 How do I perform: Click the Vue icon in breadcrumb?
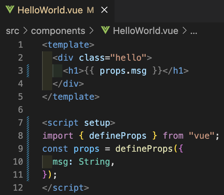coord(105,30)
